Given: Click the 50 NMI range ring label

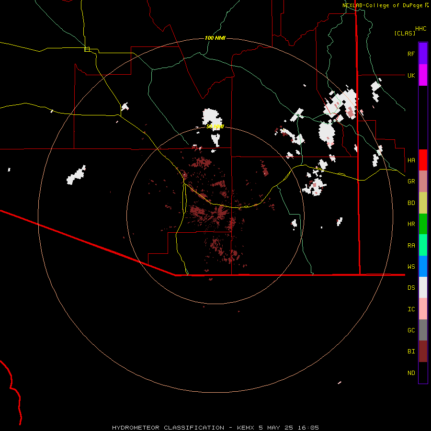Looking at the screenshot, I should tap(215, 127).
